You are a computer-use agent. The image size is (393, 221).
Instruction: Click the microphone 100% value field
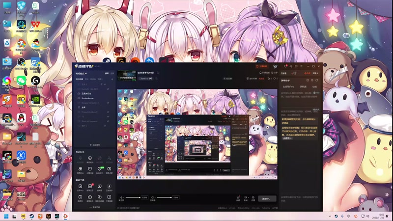(144, 197)
